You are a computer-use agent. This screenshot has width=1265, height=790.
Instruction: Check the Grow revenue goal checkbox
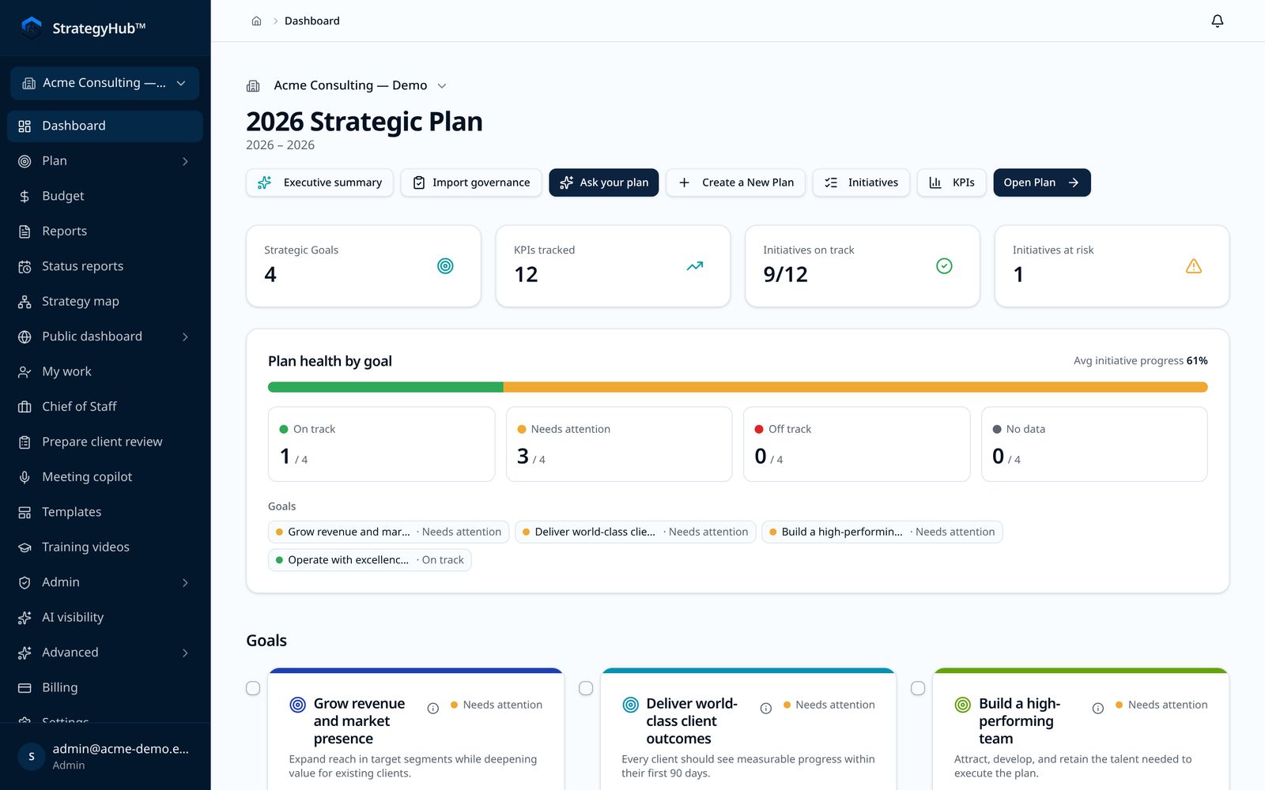[253, 688]
